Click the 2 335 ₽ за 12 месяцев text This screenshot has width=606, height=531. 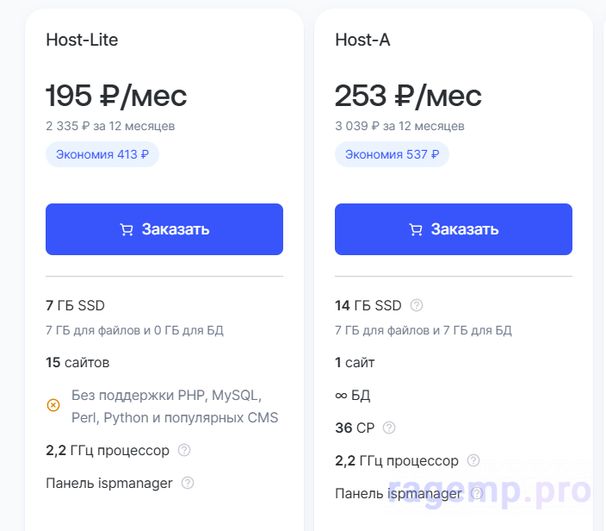click(110, 126)
